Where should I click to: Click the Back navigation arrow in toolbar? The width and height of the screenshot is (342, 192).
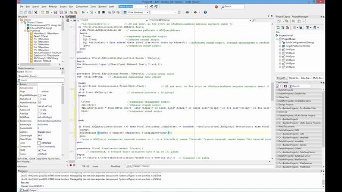(187, 12)
